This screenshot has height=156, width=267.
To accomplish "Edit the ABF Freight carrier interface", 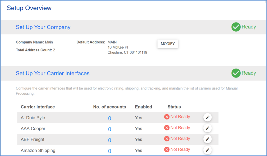I will tap(207, 139).
